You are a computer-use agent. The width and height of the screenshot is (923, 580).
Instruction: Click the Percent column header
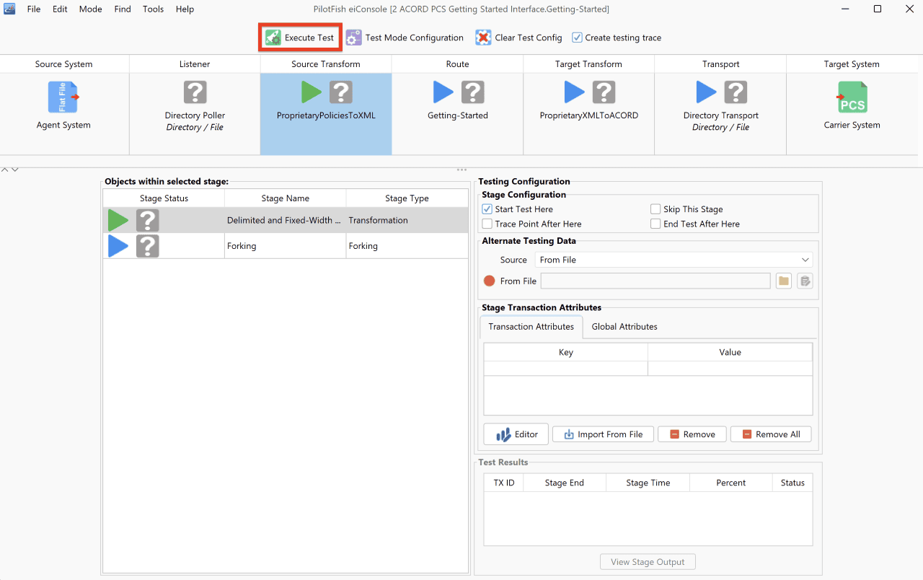click(x=731, y=483)
